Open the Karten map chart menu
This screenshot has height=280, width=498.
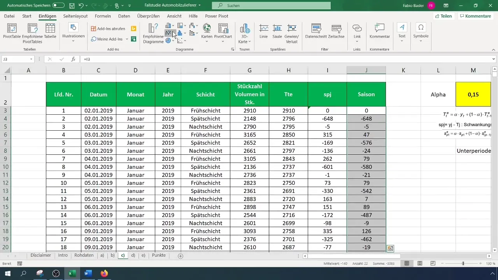click(x=207, y=33)
